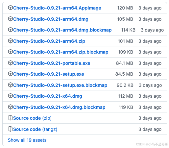Click '3 days ago' in arm64.dmg.blockmap row
This screenshot has height=148, width=169.
(152, 30)
